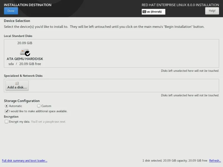The height and width of the screenshot is (167, 223).
Task: Click the Storage Configuration section heading
Action: click(22, 101)
